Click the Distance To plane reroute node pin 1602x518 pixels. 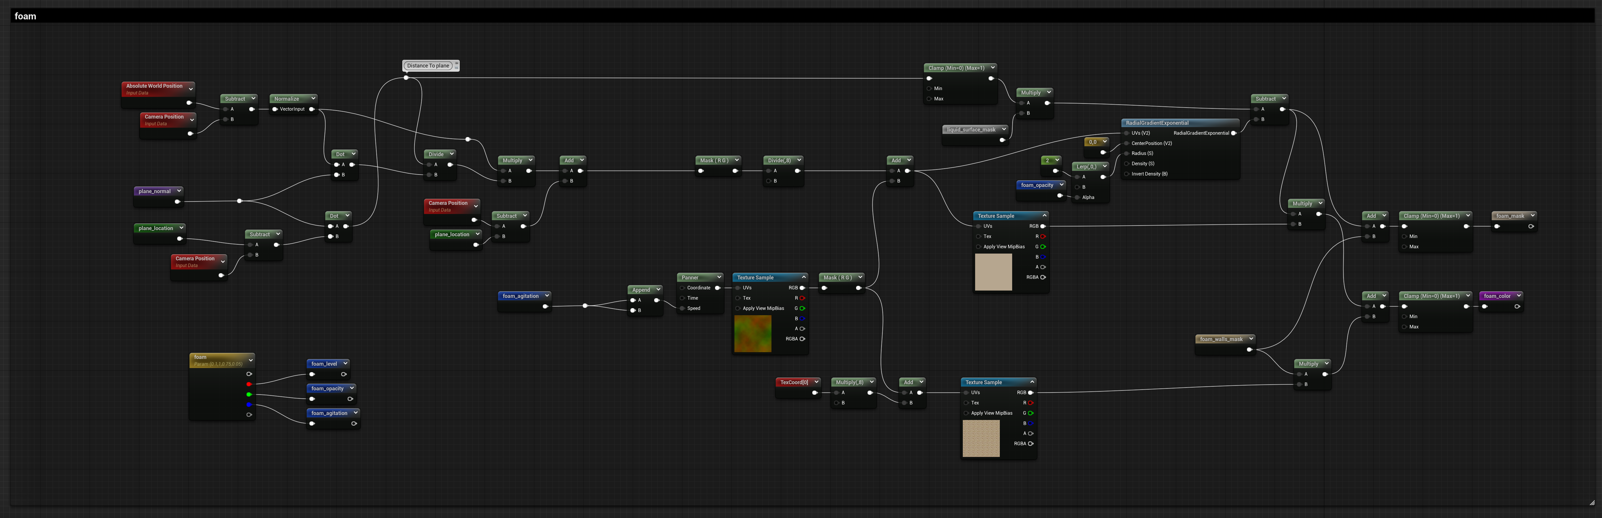406,78
